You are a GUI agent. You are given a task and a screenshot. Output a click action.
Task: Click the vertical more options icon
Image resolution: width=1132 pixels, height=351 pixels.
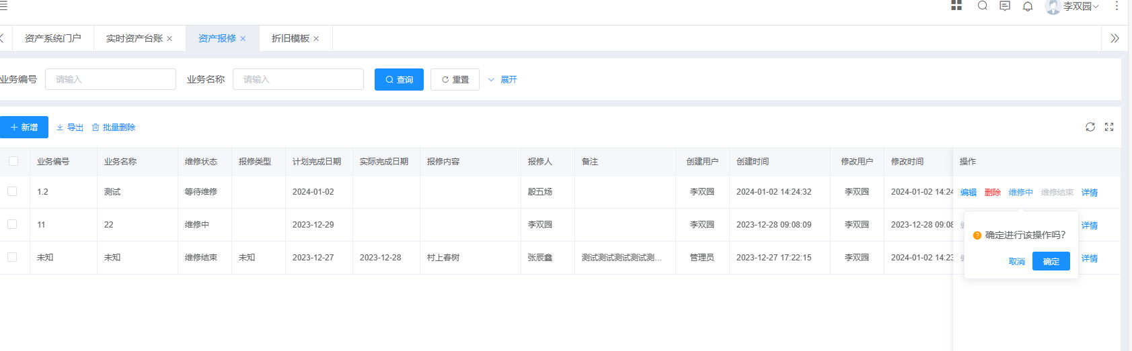point(1117,6)
